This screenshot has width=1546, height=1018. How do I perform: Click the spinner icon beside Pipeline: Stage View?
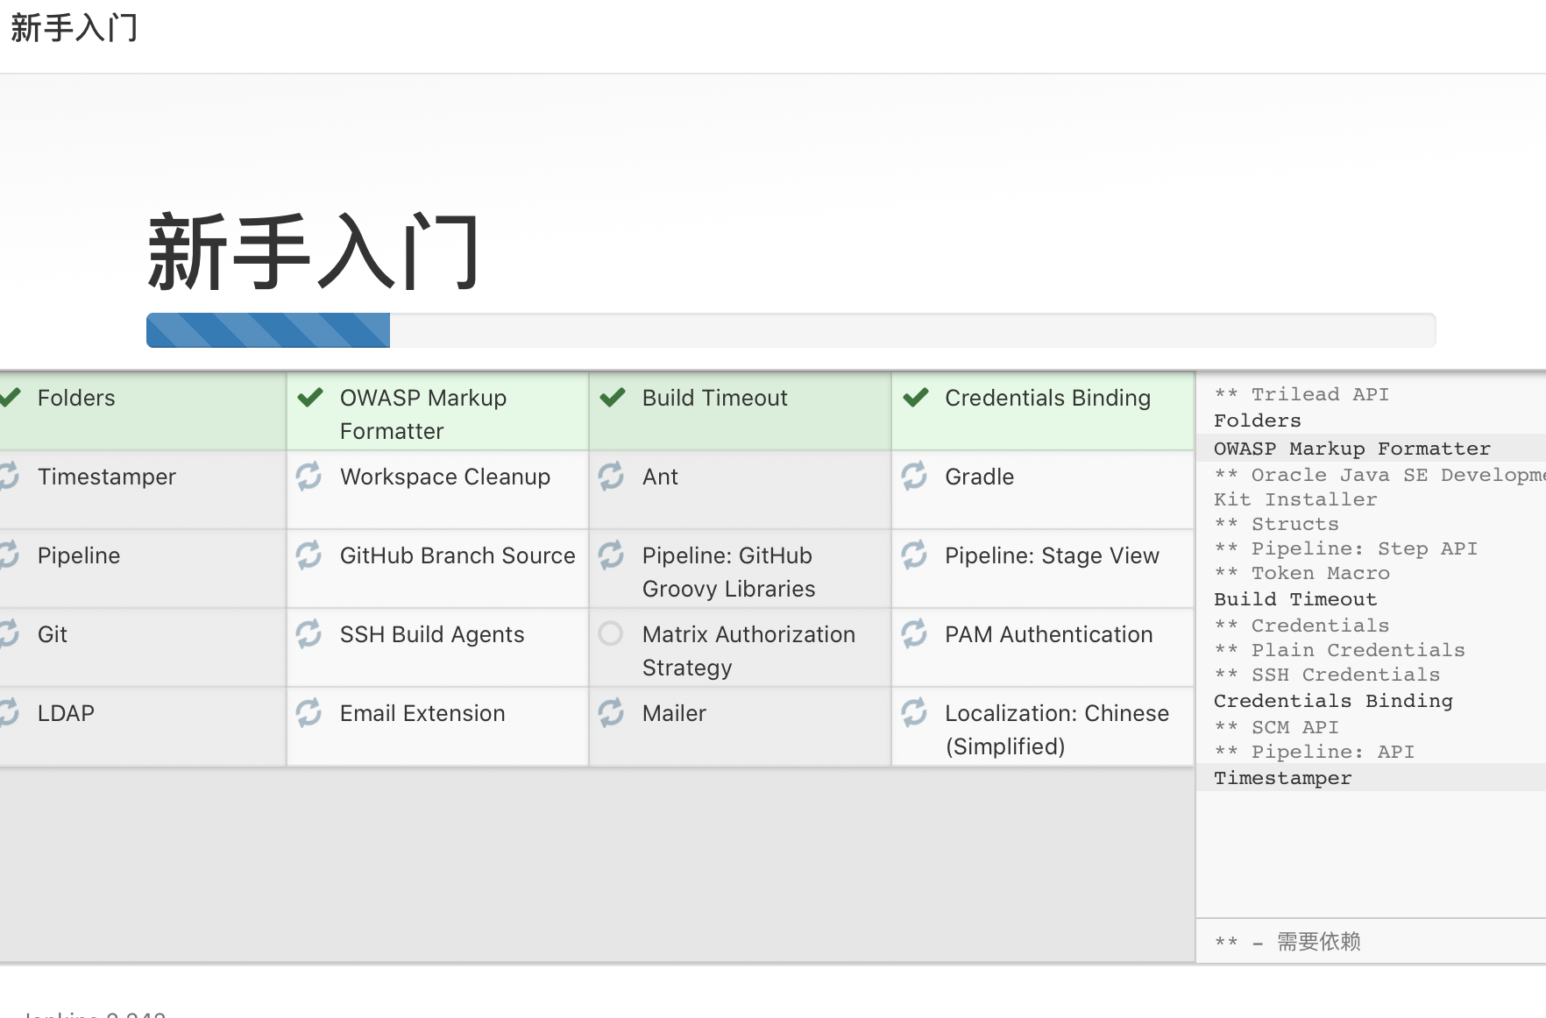914,555
